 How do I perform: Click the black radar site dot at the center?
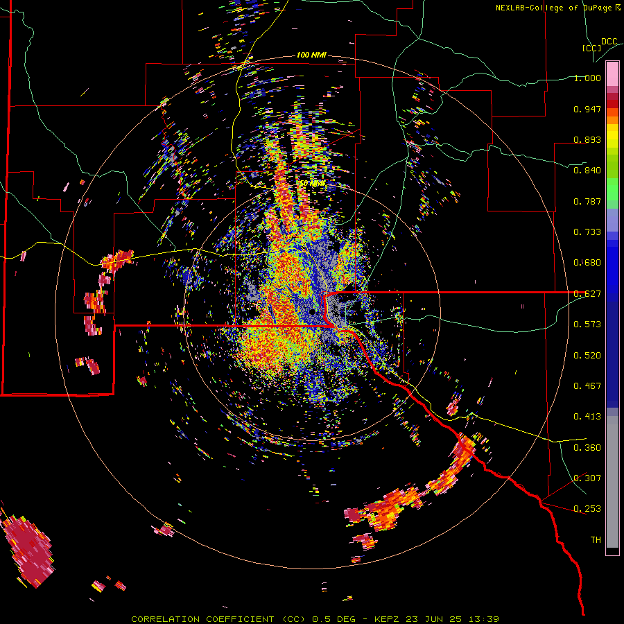(313, 311)
